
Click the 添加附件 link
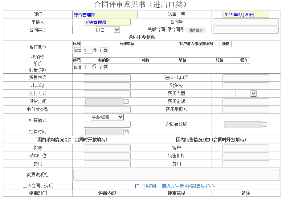click(149, 186)
